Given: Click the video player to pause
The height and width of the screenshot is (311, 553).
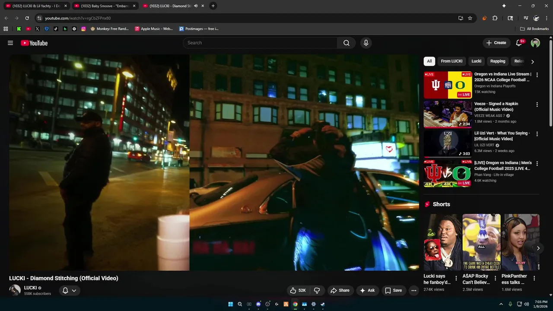Looking at the screenshot, I should [214, 162].
